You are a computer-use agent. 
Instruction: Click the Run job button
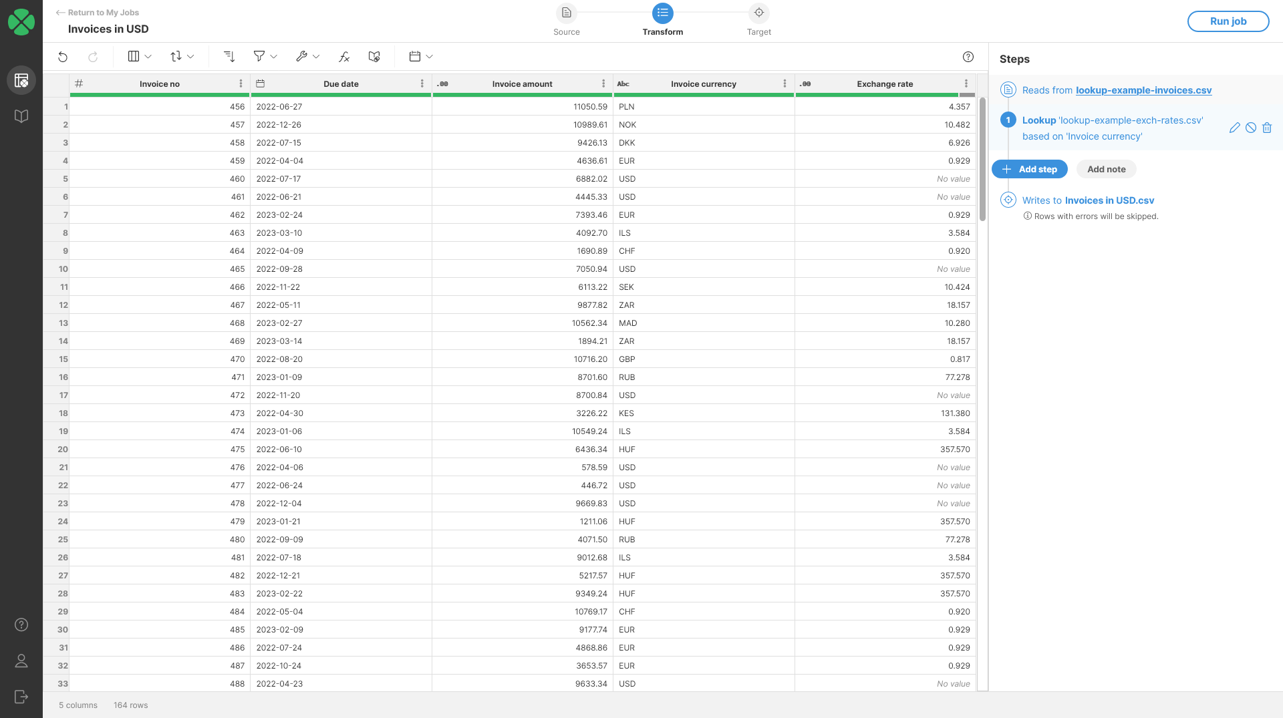tap(1228, 21)
